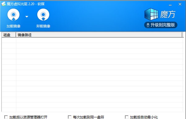Minimize the 魔方虚拟光驱 window
The width and height of the screenshot is (186, 119).
pyautogui.click(x=170, y=5)
